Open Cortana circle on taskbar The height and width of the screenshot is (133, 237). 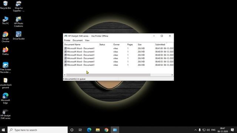72,130
